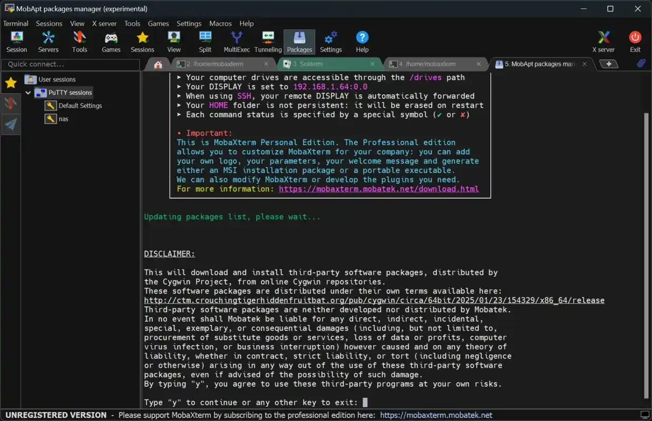The width and height of the screenshot is (652, 421).
Task: Select the paper plane Macros sidebar tab
Action: (11, 124)
